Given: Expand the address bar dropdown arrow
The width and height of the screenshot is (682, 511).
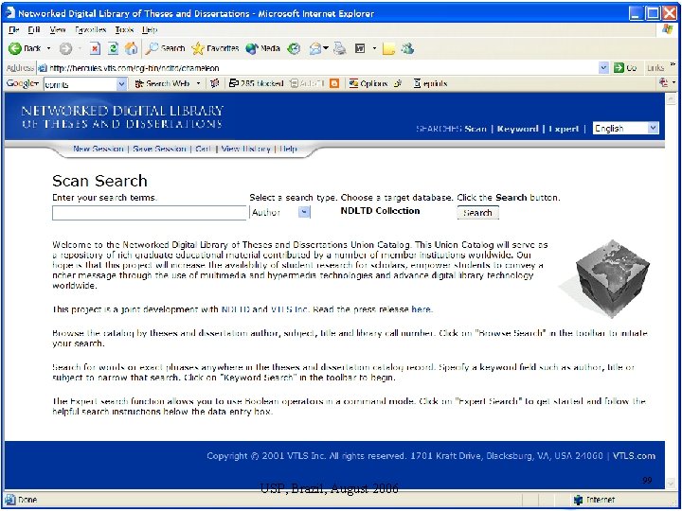Looking at the screenshot, I should pos(603,68).
